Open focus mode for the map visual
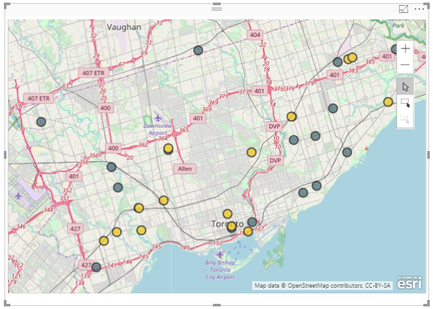The width and height of the screenshot is (433, 309). tap(403, 9)
